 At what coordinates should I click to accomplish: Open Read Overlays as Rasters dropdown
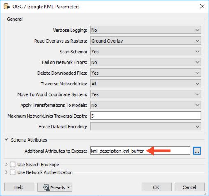(x=146, y=40)
